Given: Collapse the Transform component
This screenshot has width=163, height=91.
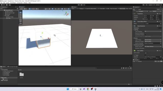Looking at the screenshot, I should coord(133,14).
